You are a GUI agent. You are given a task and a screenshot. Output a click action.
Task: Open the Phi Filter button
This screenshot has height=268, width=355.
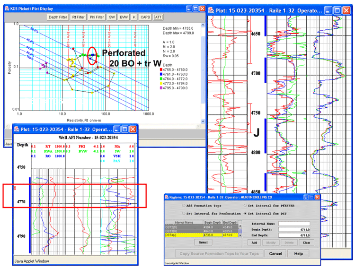tap(97, 17)
